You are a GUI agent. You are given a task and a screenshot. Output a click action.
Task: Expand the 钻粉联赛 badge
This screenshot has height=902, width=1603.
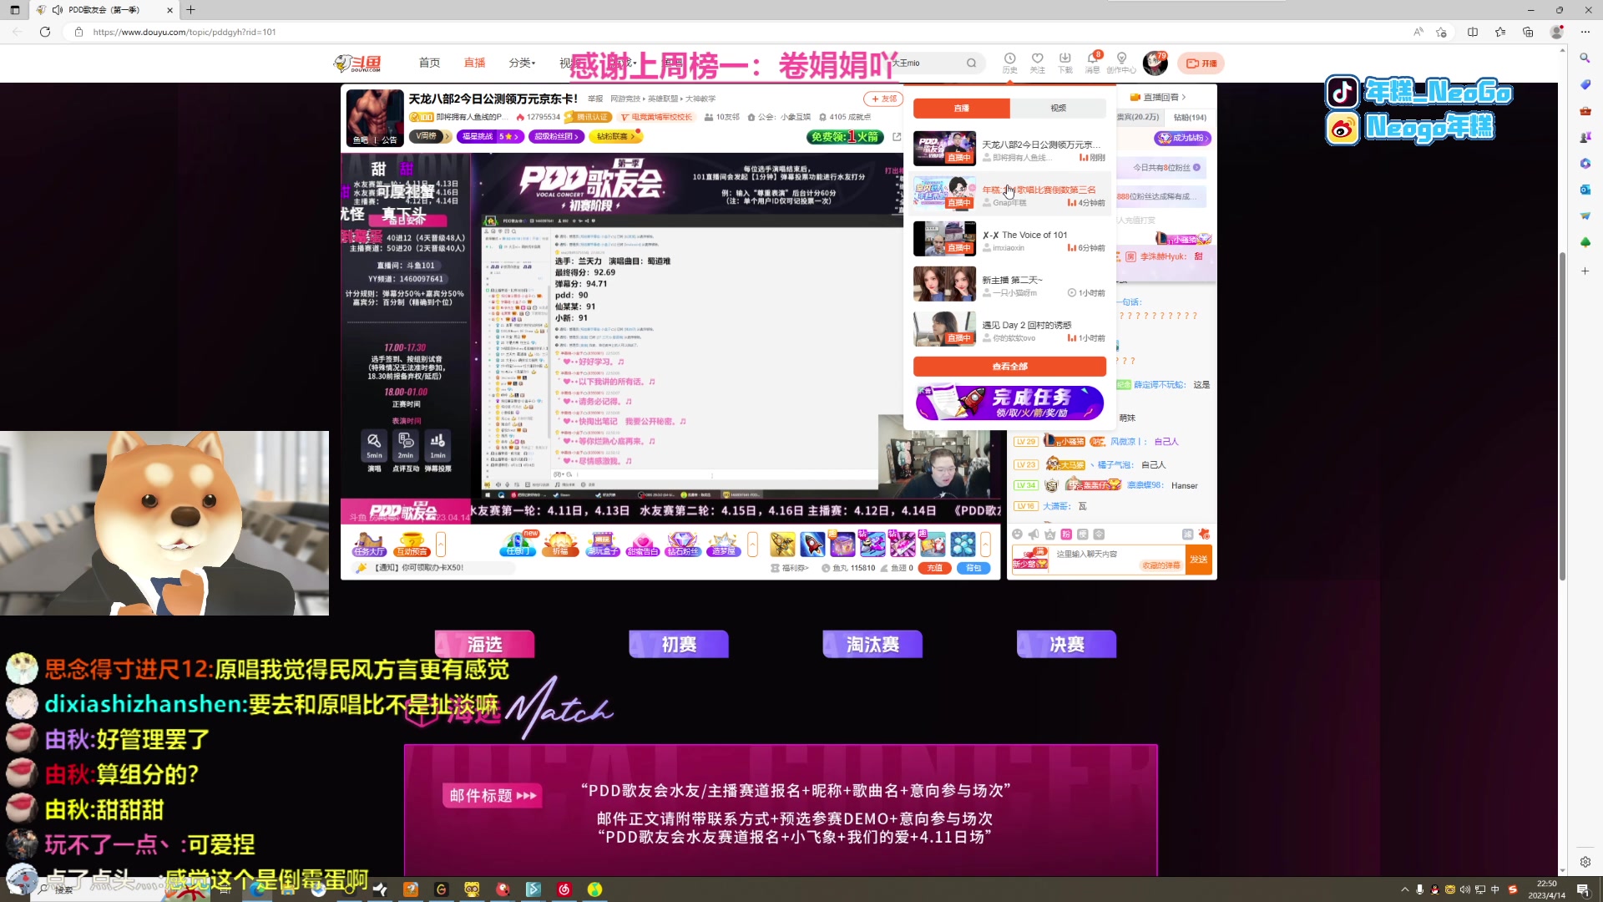coord(614,136)
